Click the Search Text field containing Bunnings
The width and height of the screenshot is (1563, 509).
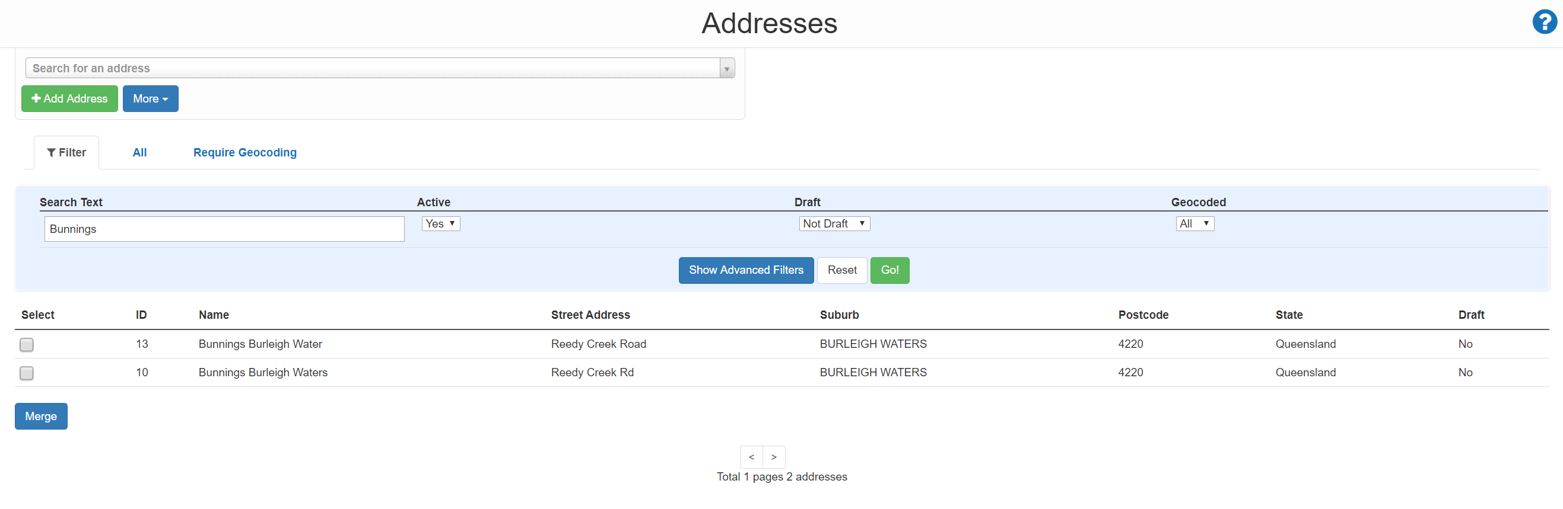tap(224, 229)
